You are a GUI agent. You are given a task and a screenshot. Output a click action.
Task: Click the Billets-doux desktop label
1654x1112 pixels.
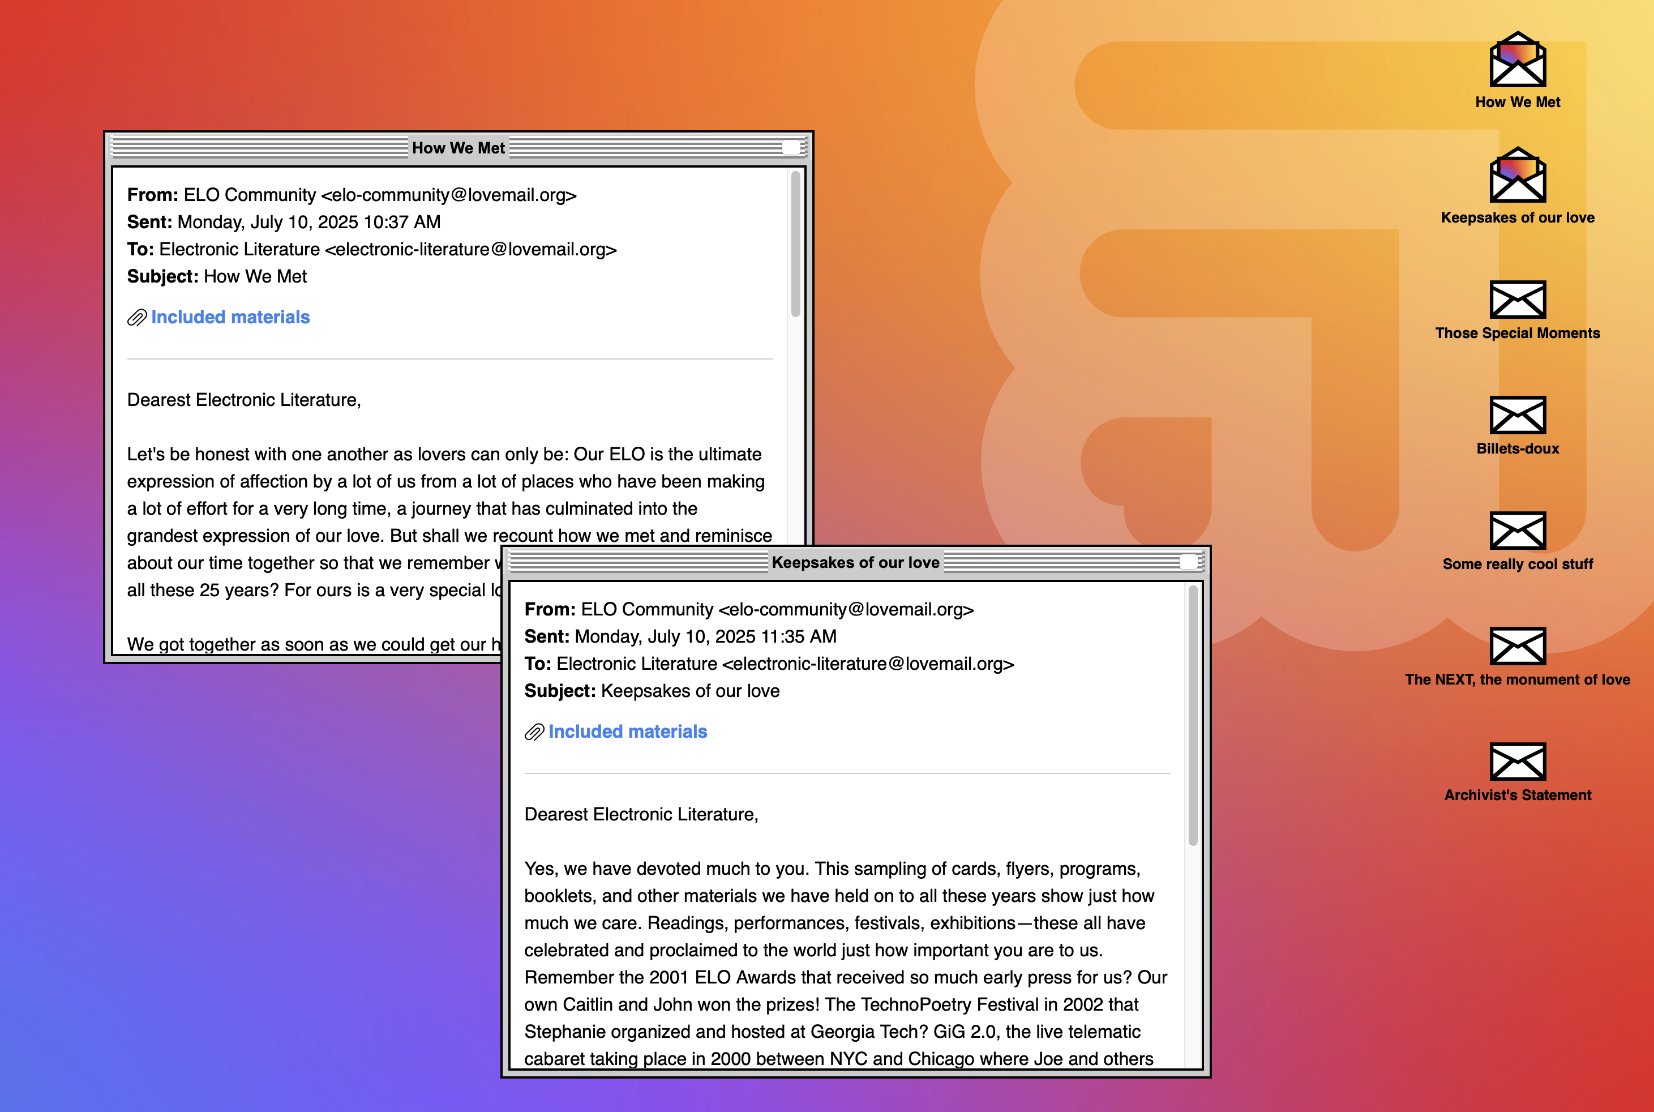click(x=1517, y=449)
